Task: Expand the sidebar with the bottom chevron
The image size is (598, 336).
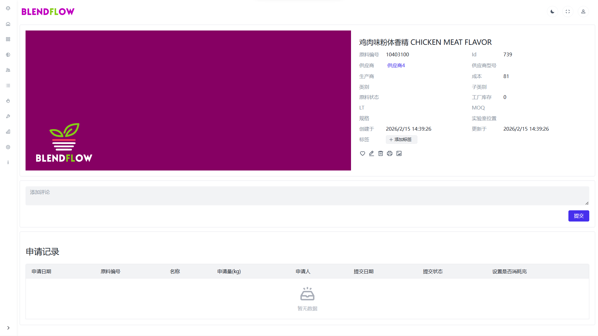Action: point(8,328)
